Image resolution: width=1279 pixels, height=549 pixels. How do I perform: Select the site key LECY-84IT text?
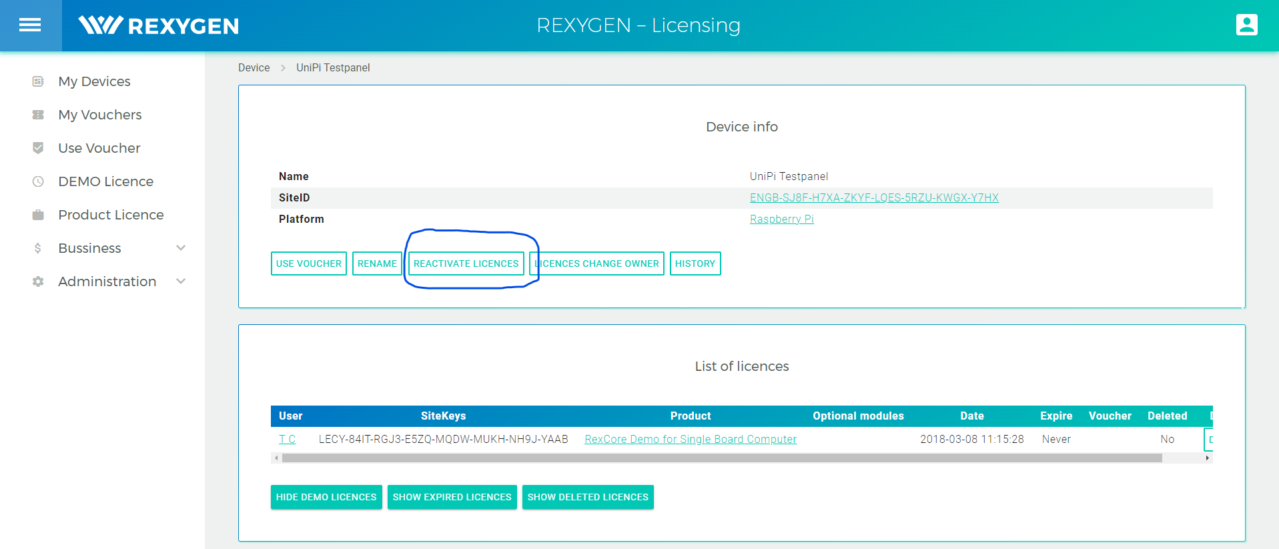coord(444,439)
